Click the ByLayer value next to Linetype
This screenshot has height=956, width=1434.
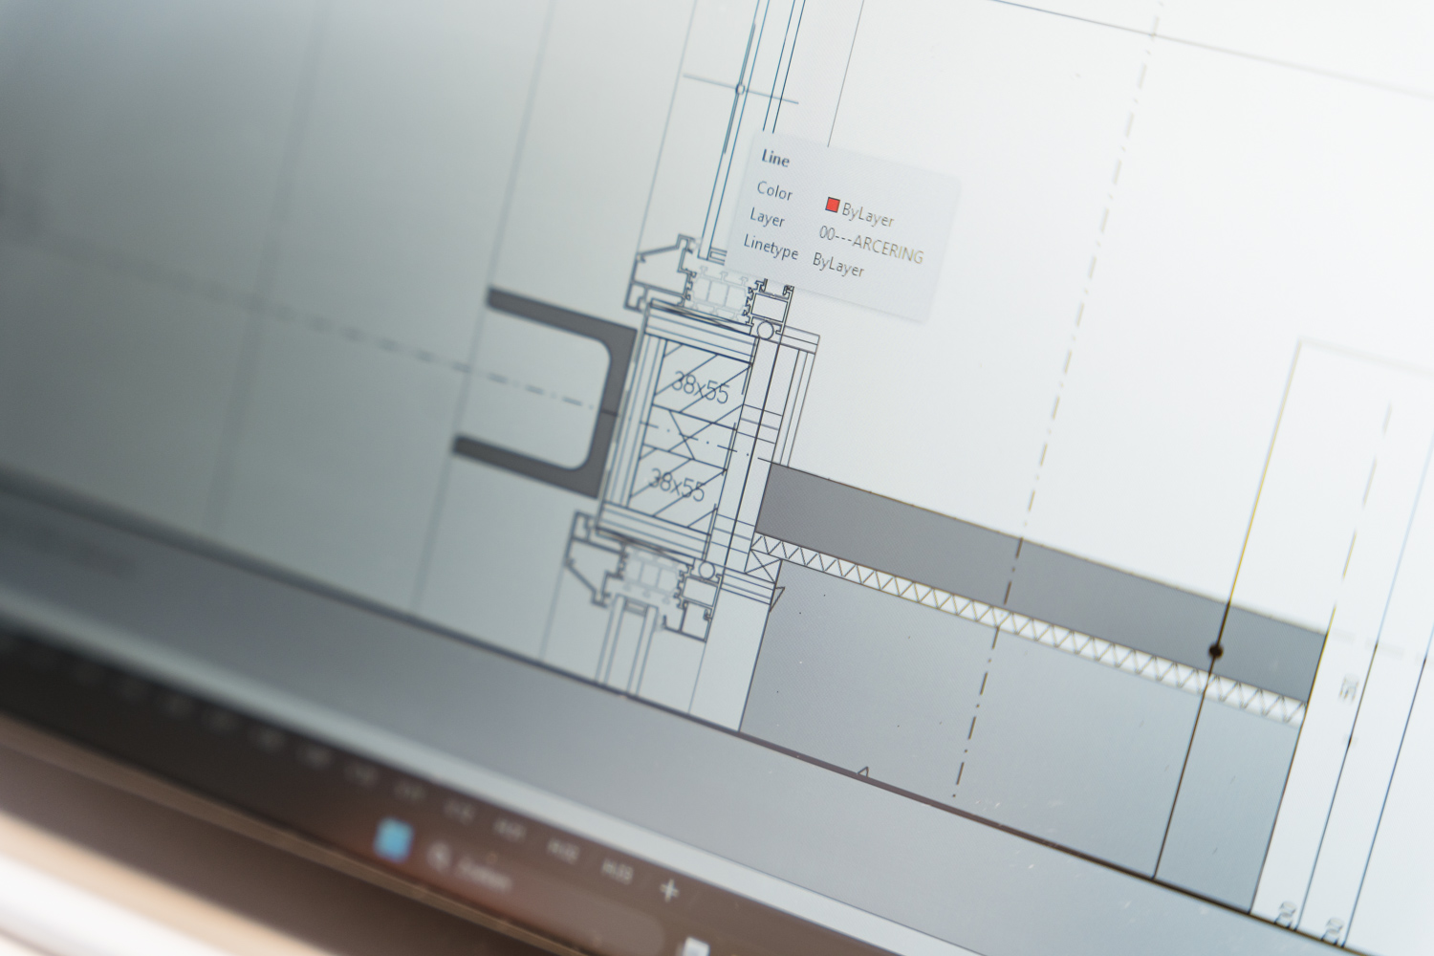tap(838, 264)
